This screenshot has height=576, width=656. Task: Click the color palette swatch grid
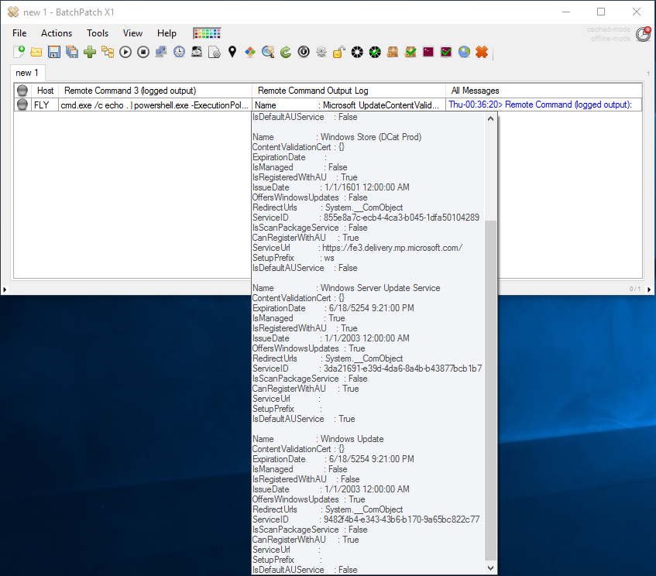(207, 33)
